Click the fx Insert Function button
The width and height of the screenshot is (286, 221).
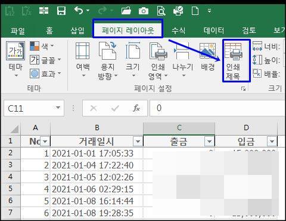[136, 108]
